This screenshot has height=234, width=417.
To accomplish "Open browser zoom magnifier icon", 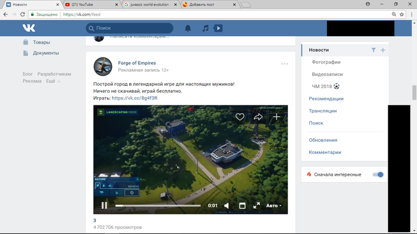I will (394, 14).
